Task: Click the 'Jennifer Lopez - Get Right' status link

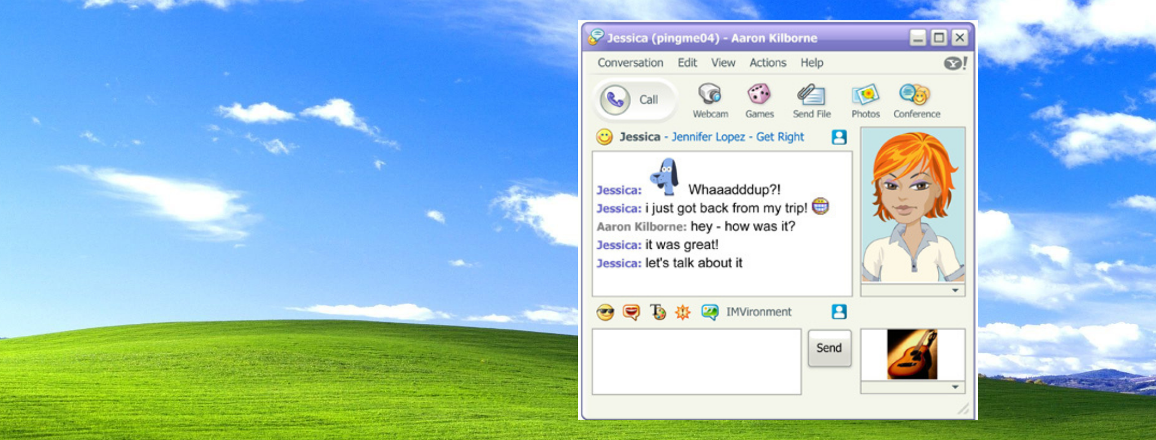Action: (x=738, y=137)
